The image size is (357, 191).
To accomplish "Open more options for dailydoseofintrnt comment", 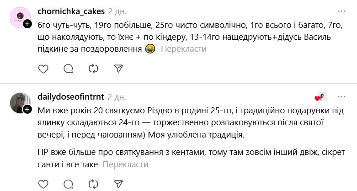I will [x=341, y=96].
